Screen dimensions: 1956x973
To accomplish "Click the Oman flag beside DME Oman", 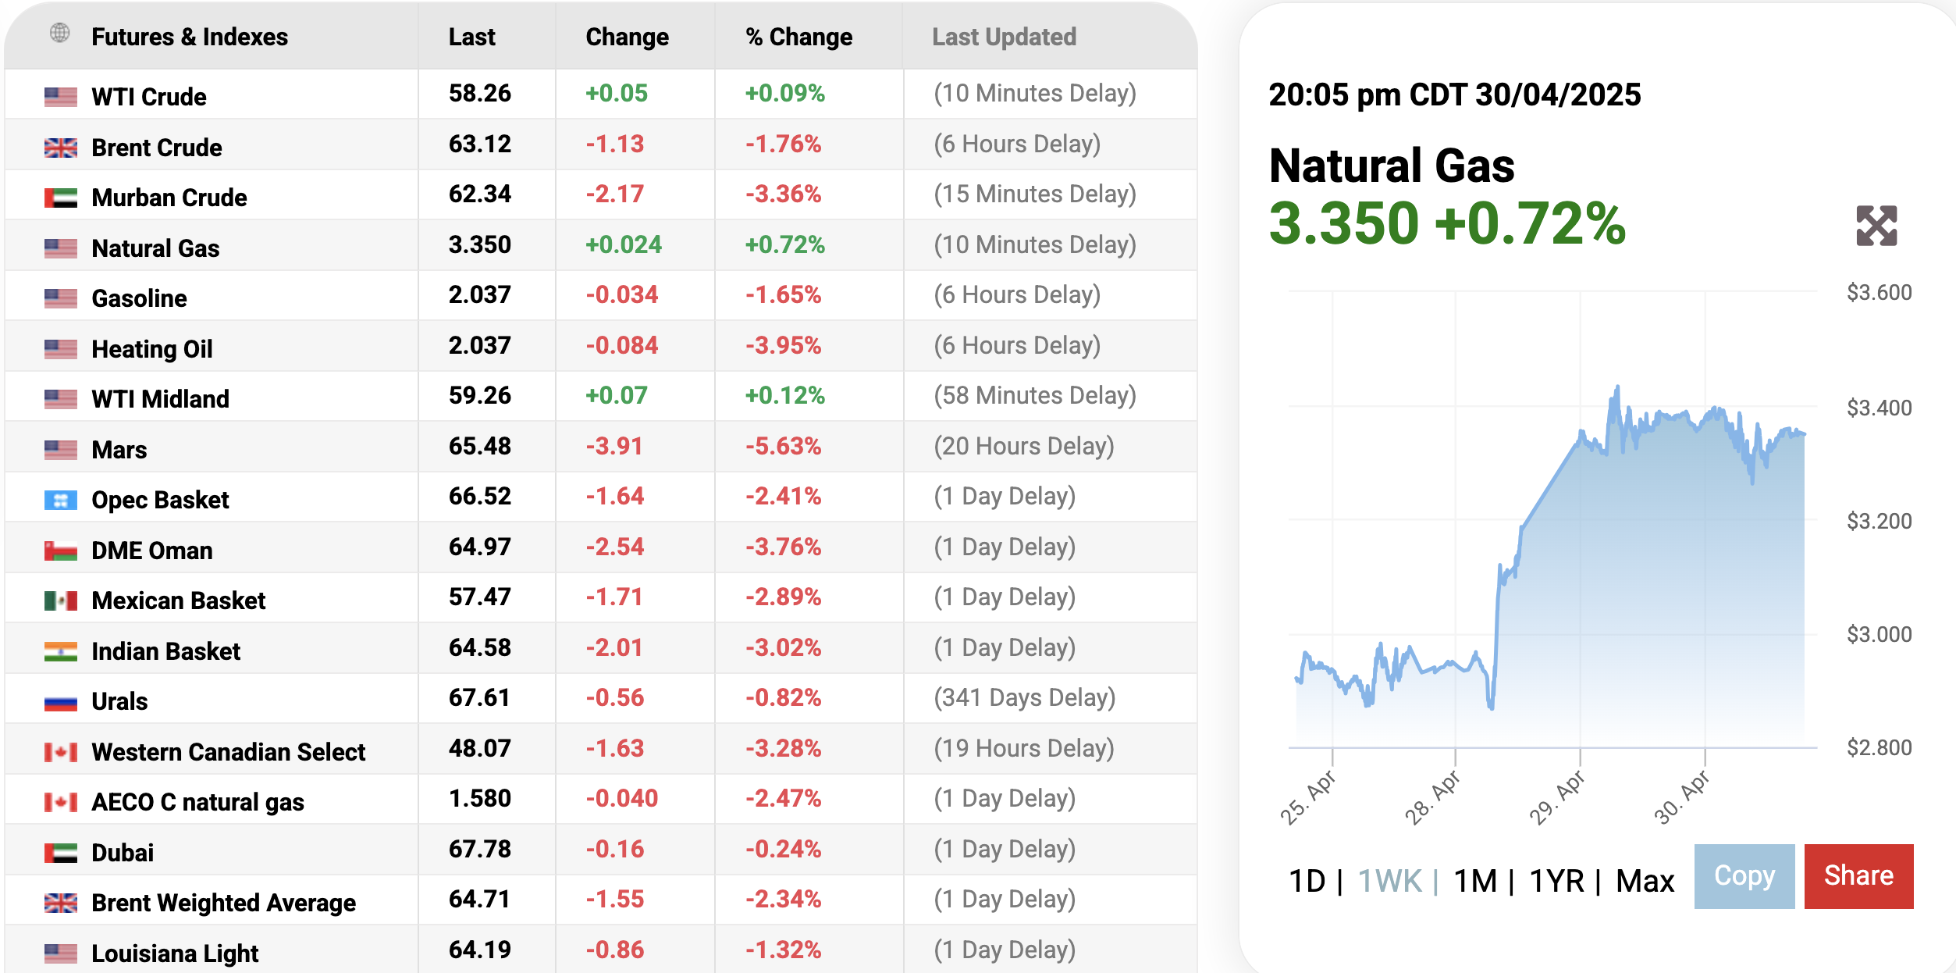I will [61, 551].
